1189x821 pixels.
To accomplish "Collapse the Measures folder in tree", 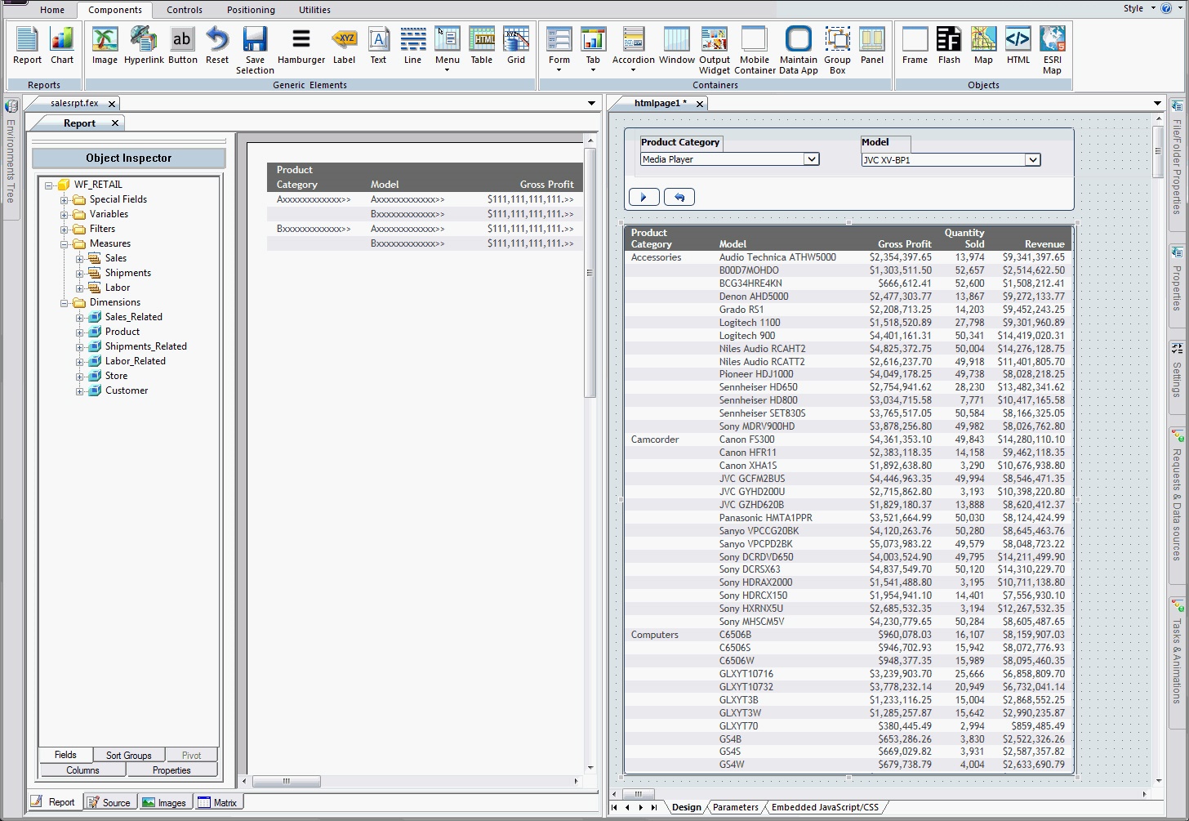I will [65, 243].
